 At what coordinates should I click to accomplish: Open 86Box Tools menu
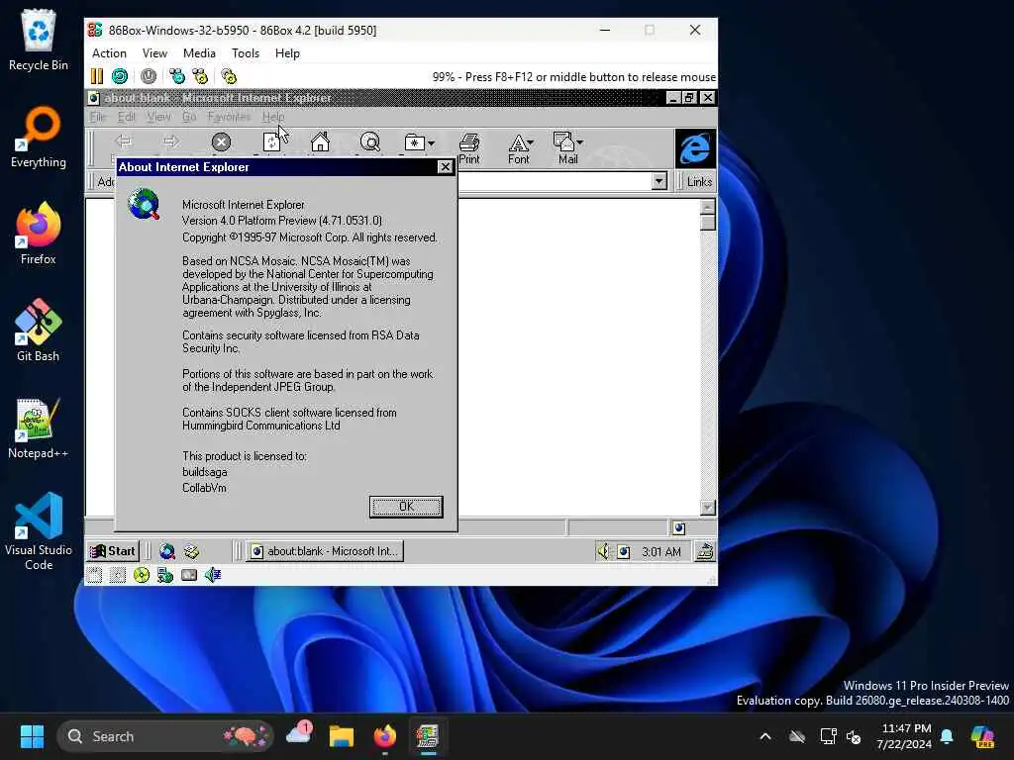(246, 53)
